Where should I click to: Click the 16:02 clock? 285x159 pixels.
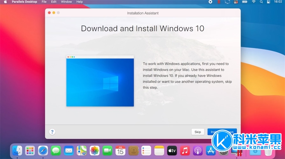coord(278,2)
